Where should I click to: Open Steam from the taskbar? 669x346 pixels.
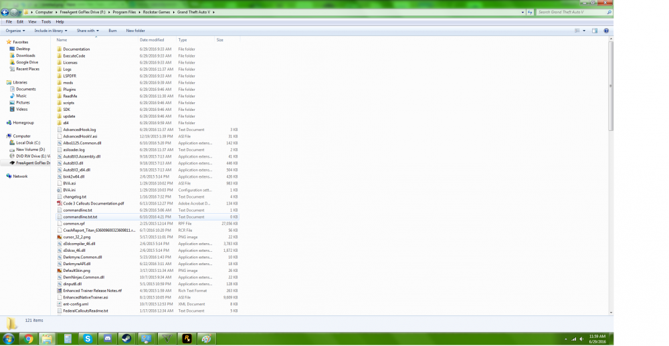(x=126, y=339)
